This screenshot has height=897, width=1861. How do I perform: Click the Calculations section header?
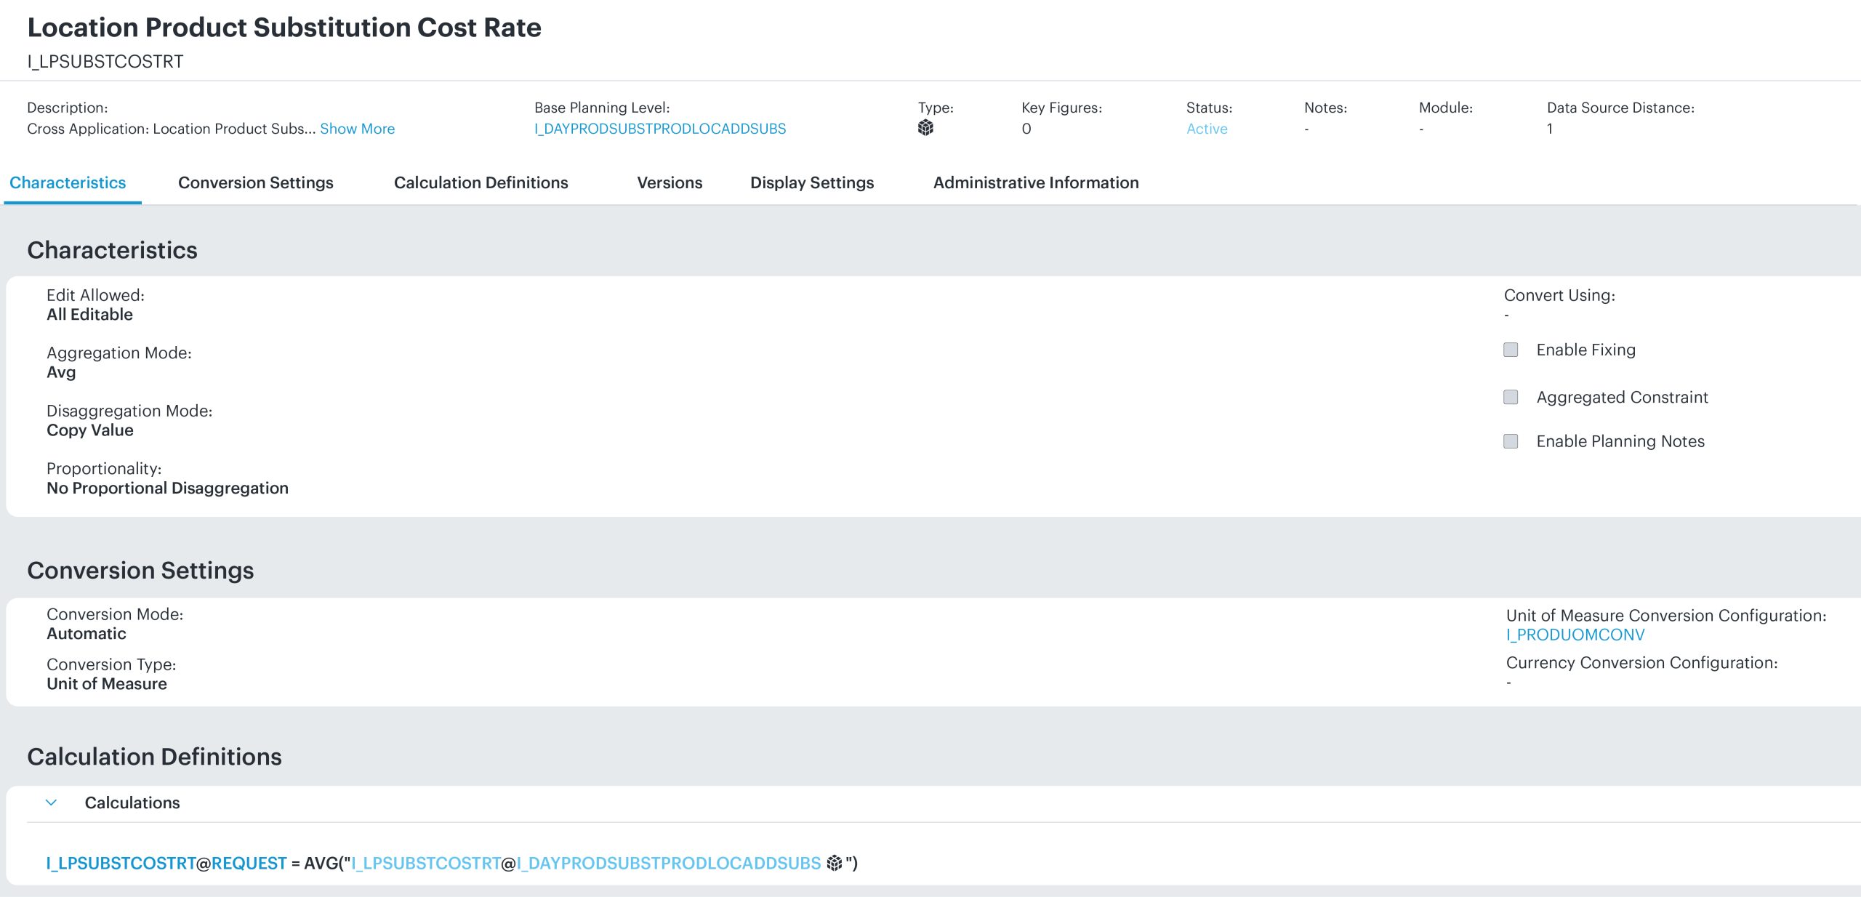pos(132,803)
